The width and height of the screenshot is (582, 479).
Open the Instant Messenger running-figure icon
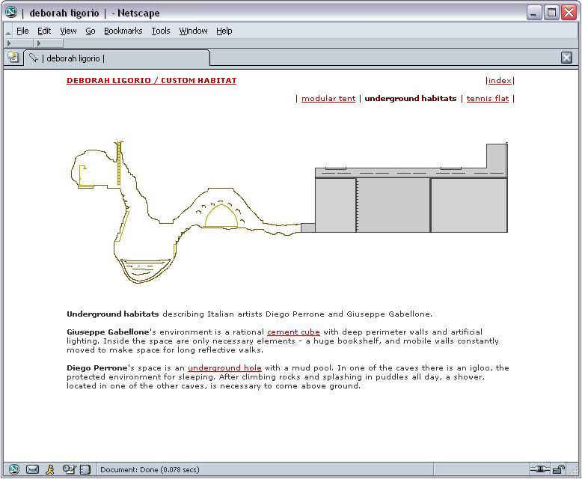(x=50, y=470)
